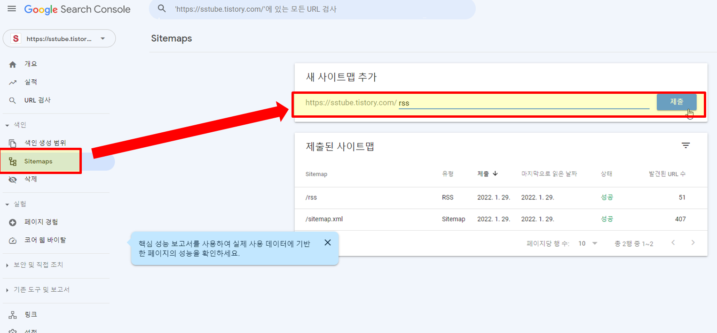Click the plus-circle icon beside 페이지 경험

(13, 222)
